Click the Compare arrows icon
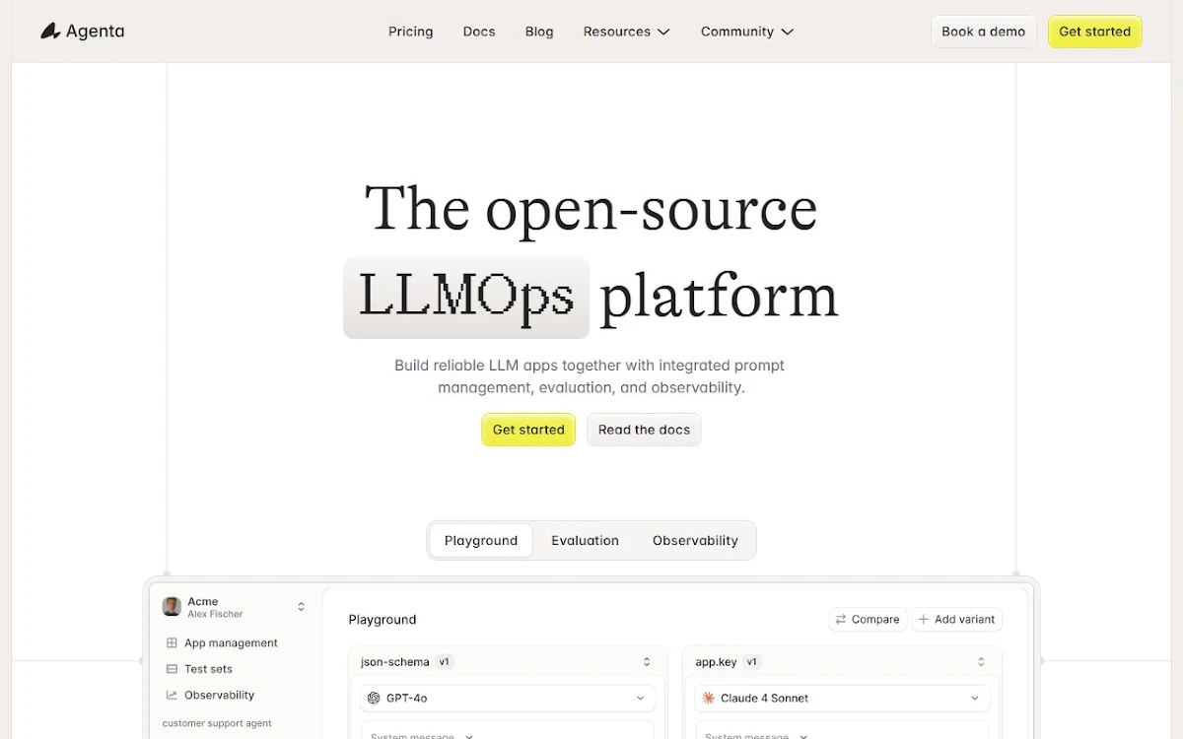 [x=841, y=620]
